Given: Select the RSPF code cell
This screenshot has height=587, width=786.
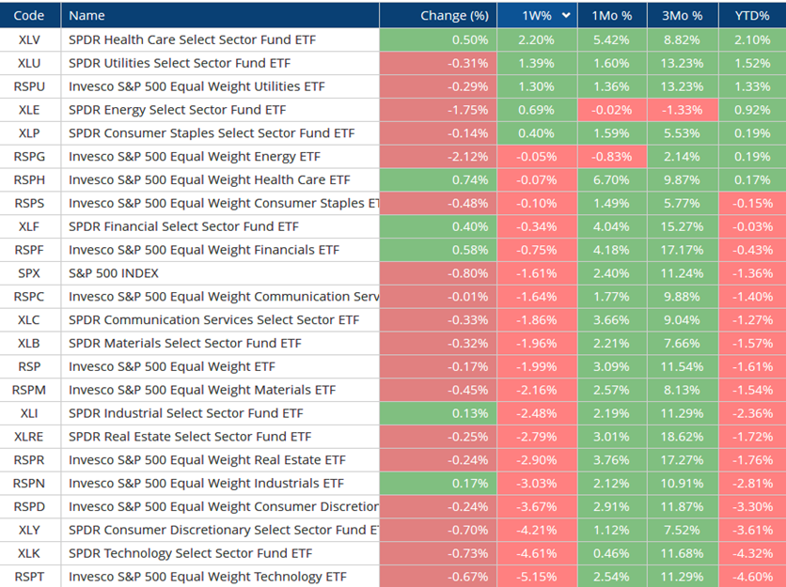Looking at the screenshot, I should [29, 250].
